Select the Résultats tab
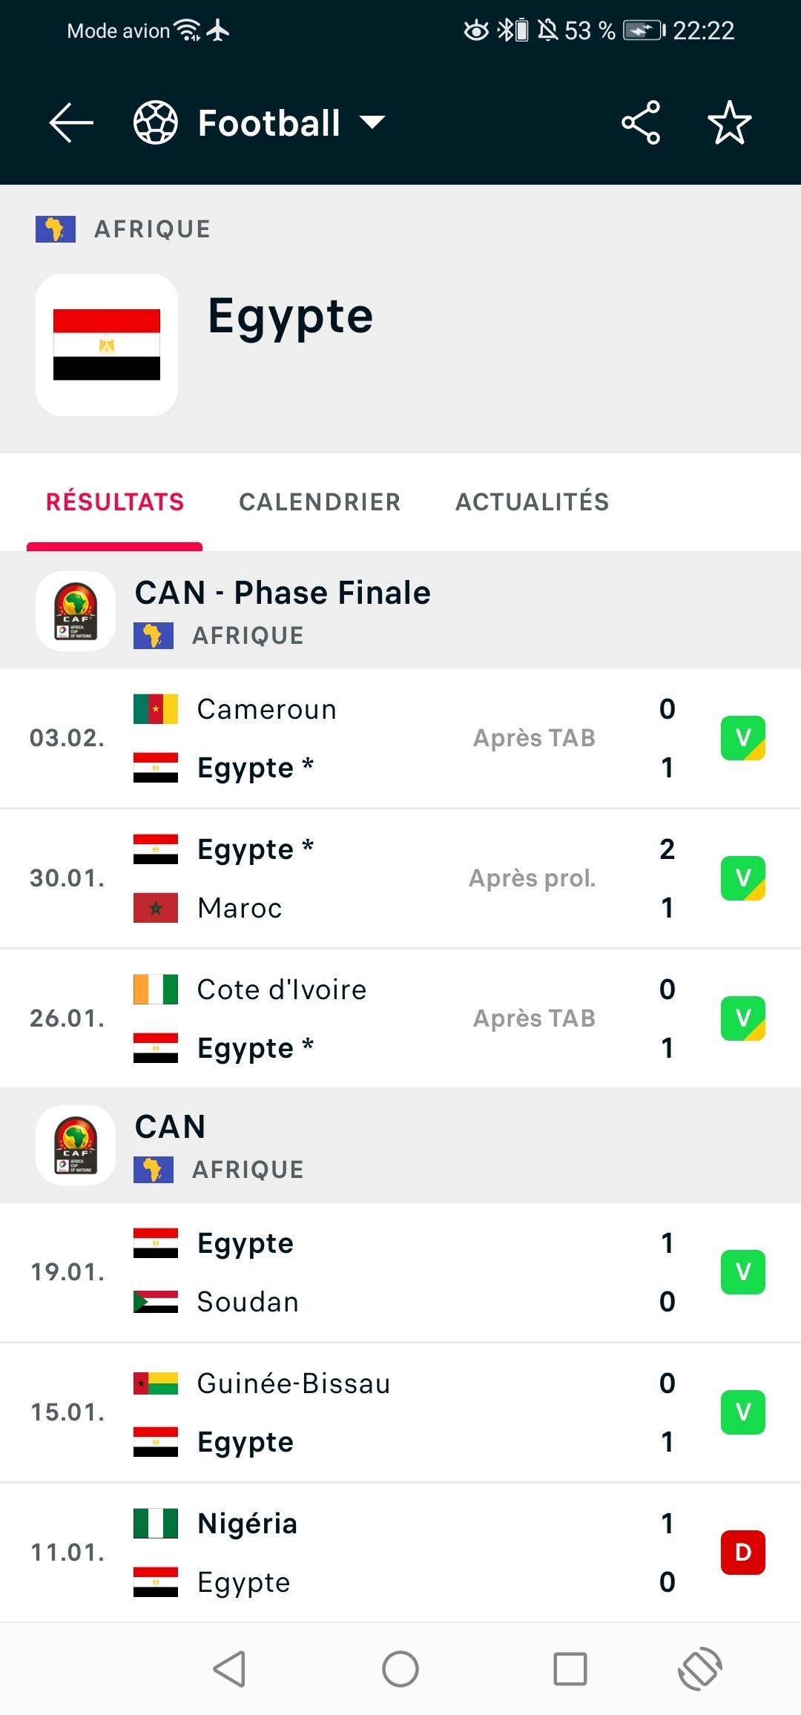Viewport: 801px width, 1715px height. [x=115, y=502]
